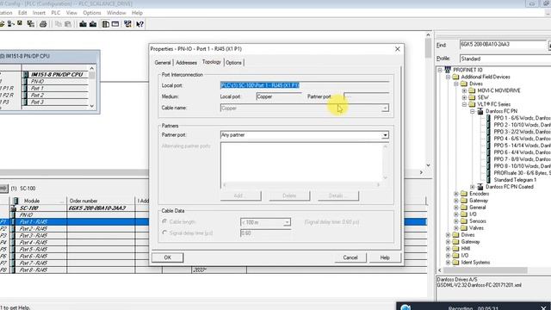Click the rack list scroll-down arrow
Screen dimensions: 551x310
(x=92, y=106)
